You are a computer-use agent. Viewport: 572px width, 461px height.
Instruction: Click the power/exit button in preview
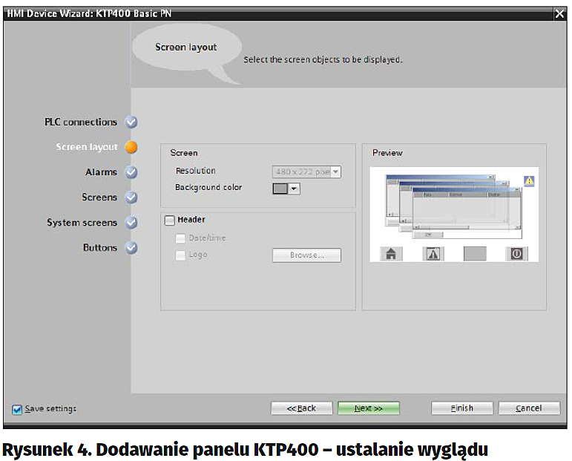516,254
